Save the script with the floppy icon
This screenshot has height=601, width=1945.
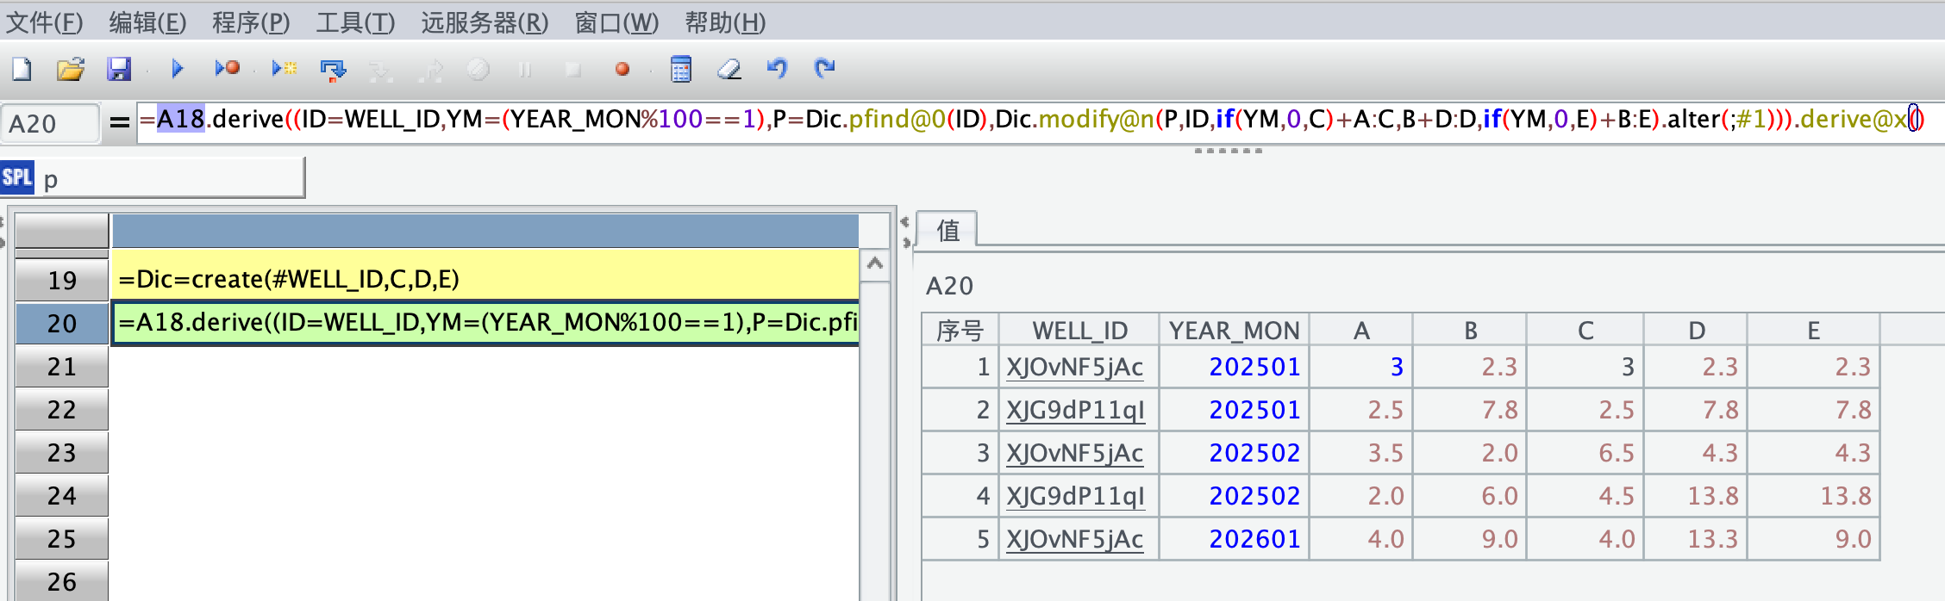[x=119, y=69]
